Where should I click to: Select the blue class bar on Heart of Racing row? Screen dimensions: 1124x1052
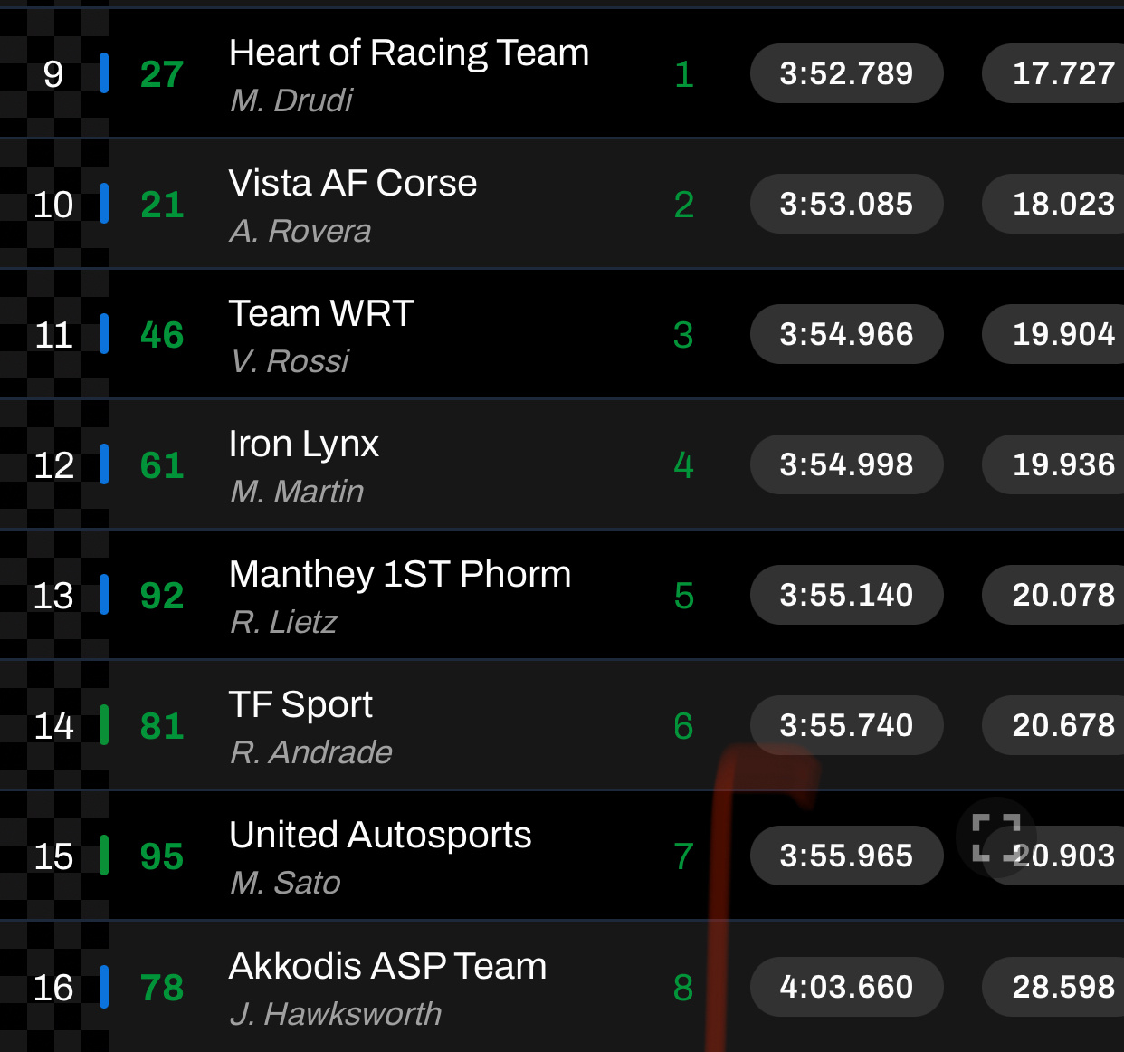click(104, 73)
